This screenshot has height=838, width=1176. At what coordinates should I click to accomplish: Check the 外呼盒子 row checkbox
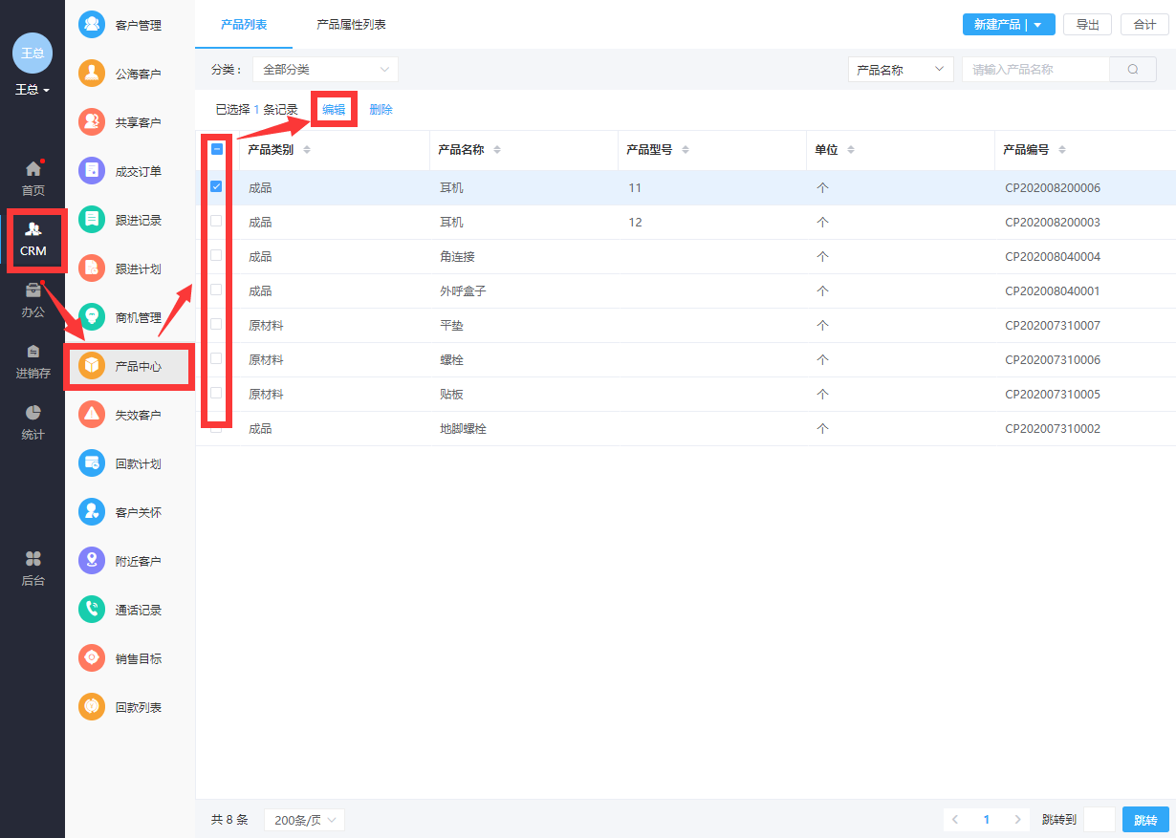tap(216, 290)
